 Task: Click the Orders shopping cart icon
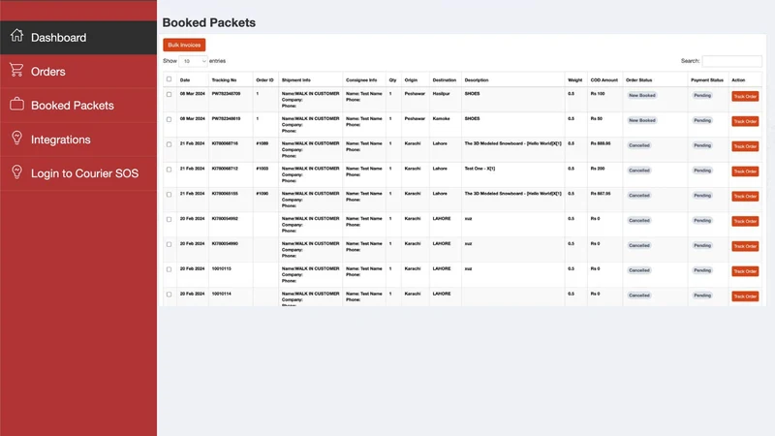pos(16,70)
